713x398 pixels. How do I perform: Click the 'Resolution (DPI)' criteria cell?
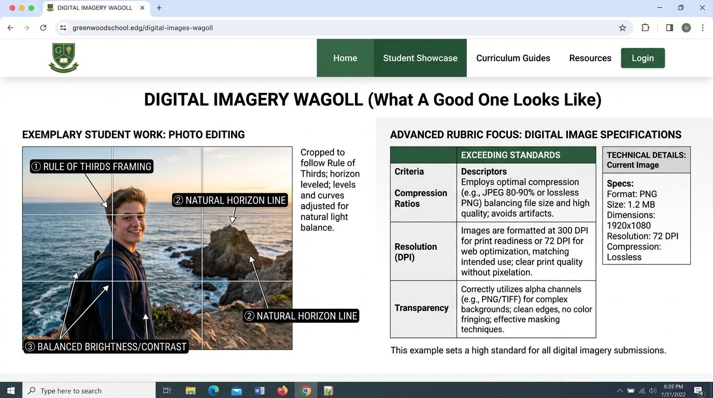pyautogui.click(x=423, y=251)
